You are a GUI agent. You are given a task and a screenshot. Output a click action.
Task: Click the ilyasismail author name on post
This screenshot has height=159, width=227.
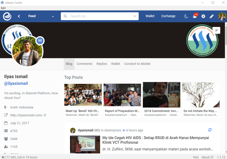(86, 130)
